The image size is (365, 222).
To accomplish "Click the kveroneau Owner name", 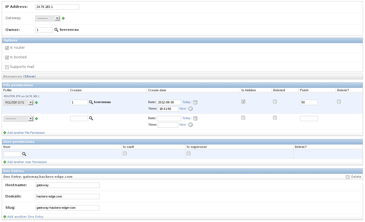I will click(69, 30).
